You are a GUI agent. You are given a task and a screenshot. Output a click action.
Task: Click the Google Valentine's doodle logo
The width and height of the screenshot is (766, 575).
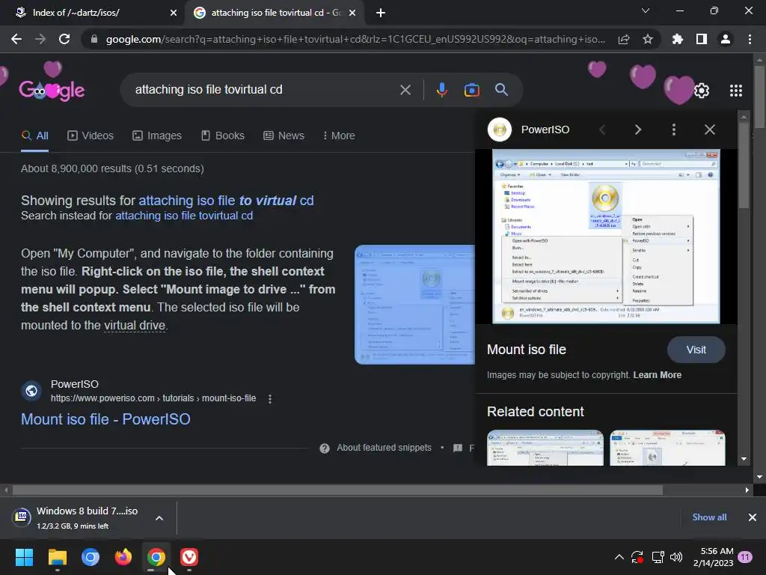[52, 90]
